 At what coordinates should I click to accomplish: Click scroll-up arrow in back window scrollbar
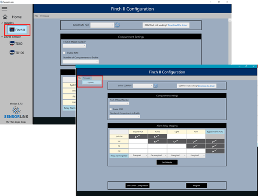tap(230, 20)
